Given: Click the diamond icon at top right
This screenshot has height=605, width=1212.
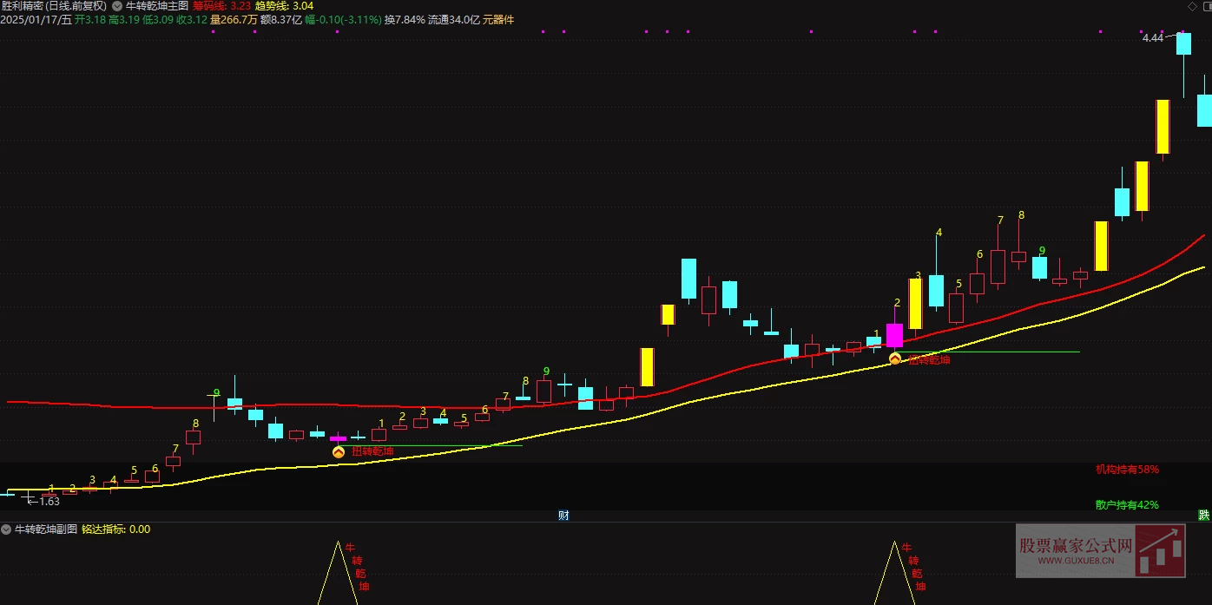Looking at the screenshot, I should (1190, 5).
